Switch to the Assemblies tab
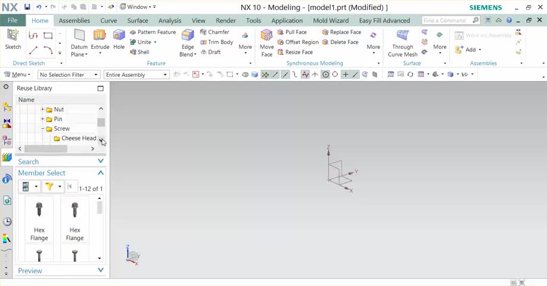547x286 pixels. [x=74, y=21]
